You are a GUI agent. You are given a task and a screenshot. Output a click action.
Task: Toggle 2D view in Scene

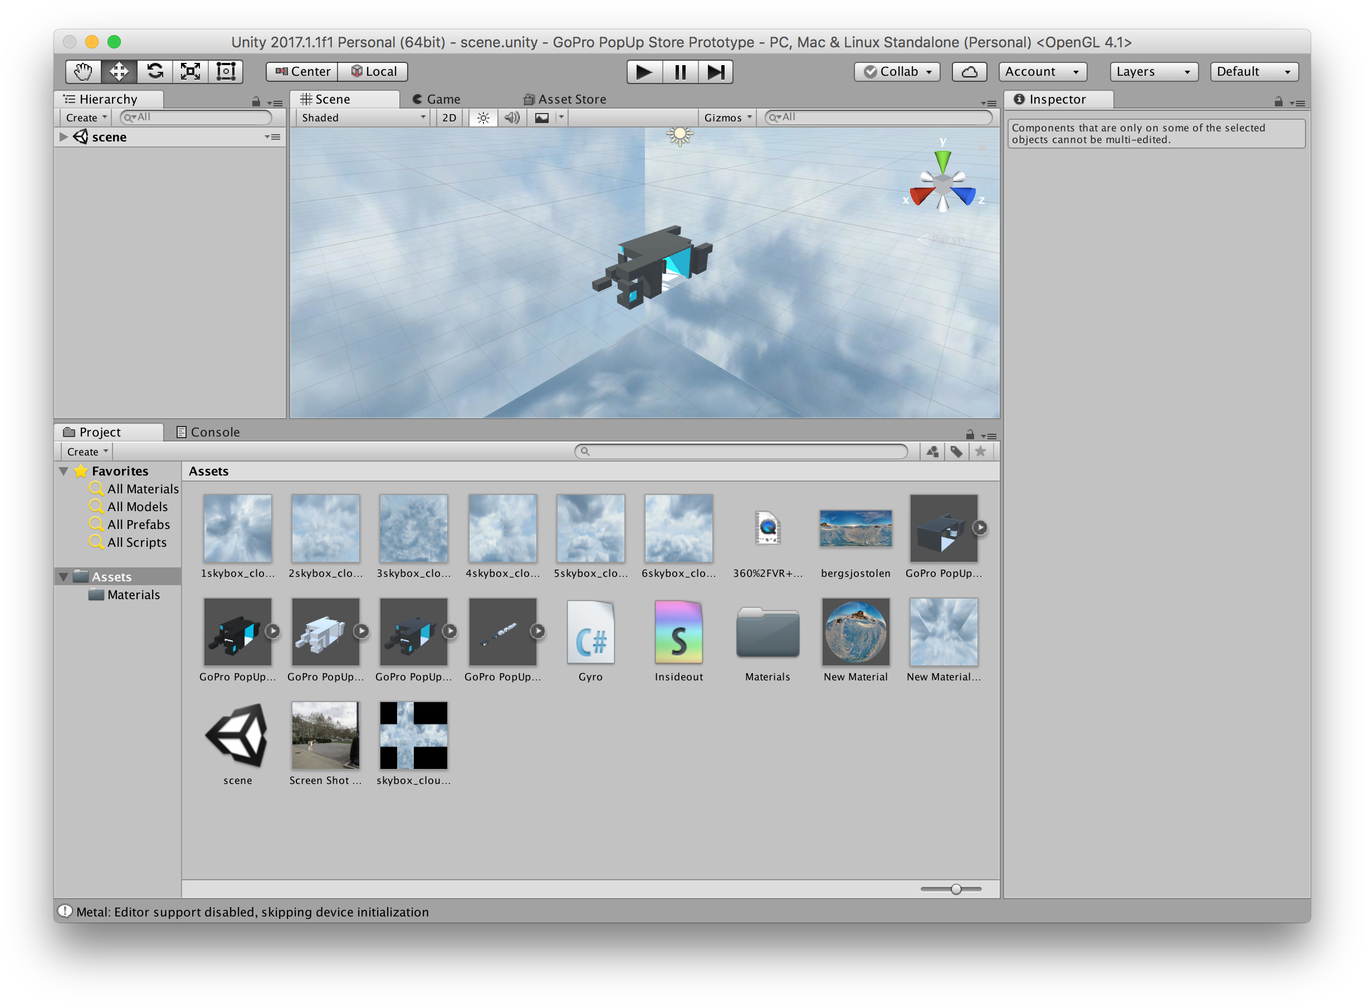tap(448, 117)
